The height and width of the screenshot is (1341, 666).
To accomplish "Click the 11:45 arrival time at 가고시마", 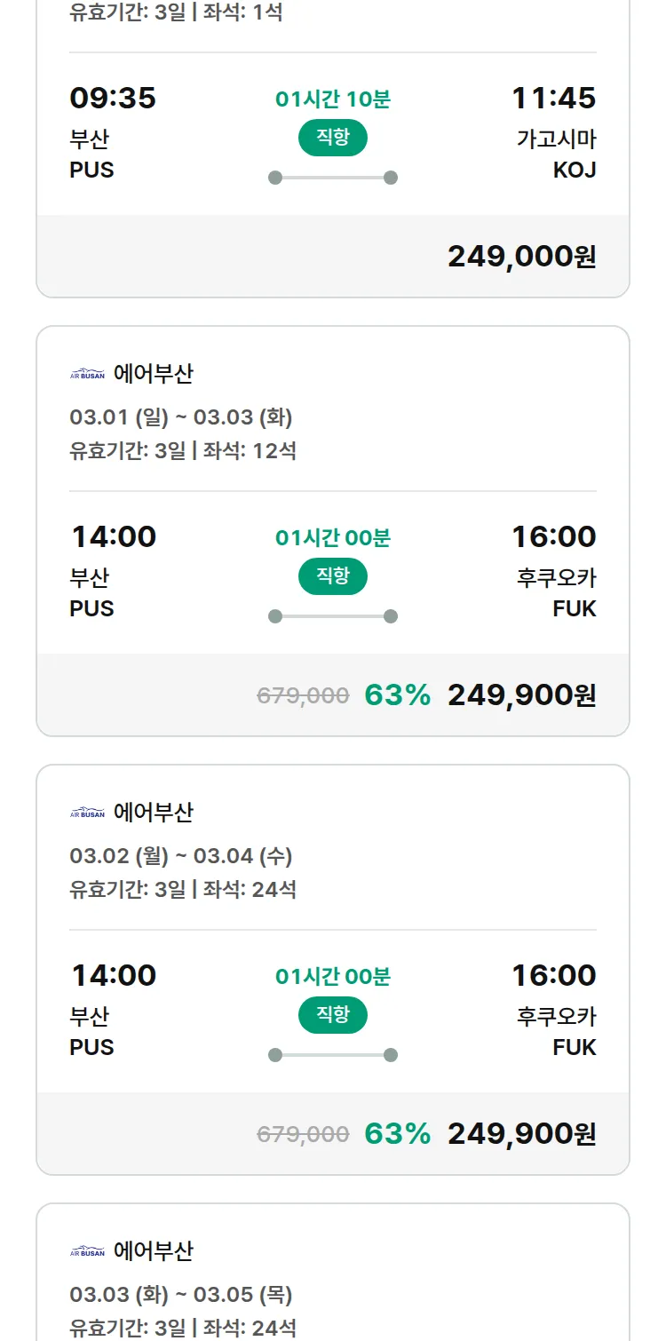I will pyautogui.click(x=553, y=99).
